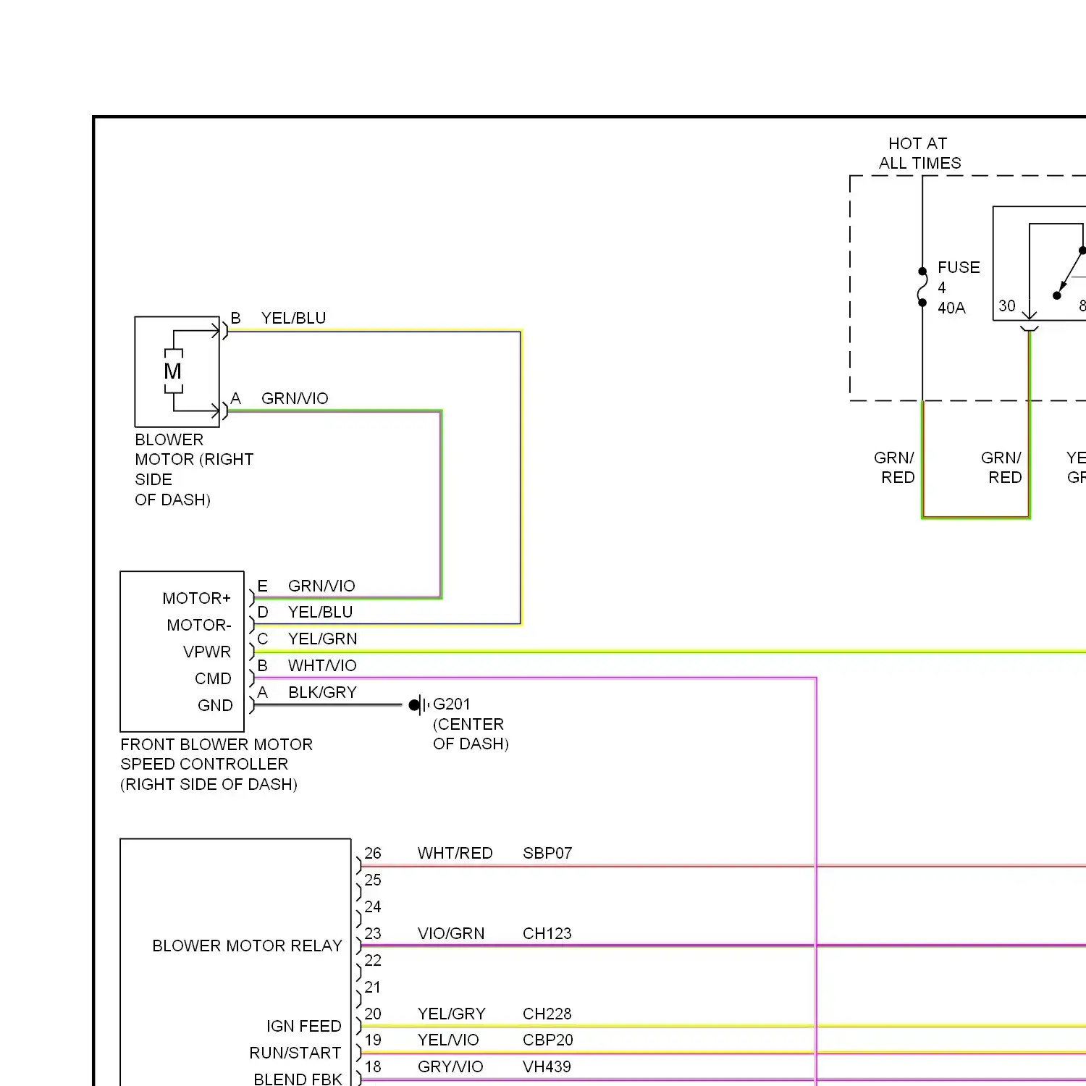Select the WHT/VIO wire label at pin B
Image resolution: width=1086 pixels, height=1086 pixels.
pos(322,665)
